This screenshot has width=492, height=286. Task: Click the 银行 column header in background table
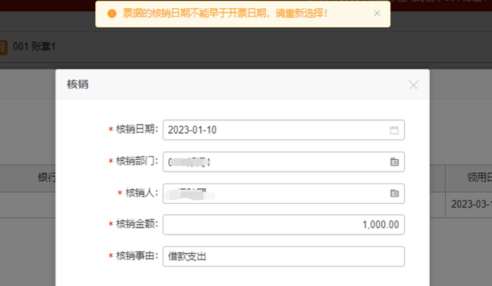pyautogui.click(x=47, y=177)
